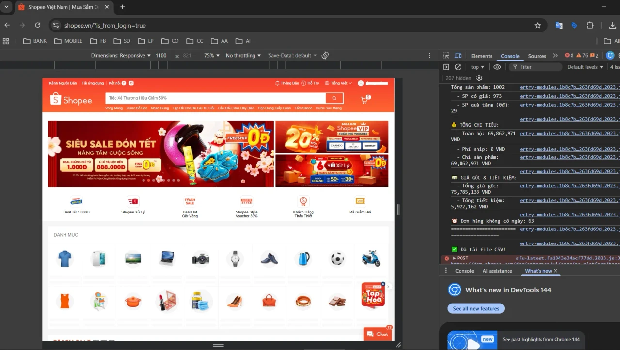Select the blue polo shirt category icon
The image size is (620, 350).
click(x=64, y=259)
